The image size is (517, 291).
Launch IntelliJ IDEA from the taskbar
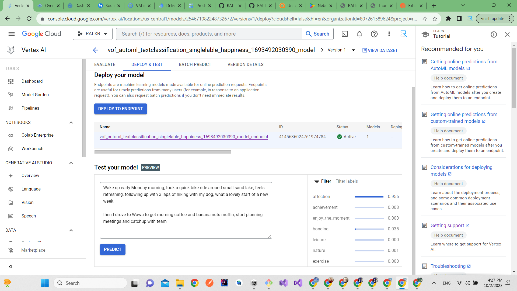point(224,283)
